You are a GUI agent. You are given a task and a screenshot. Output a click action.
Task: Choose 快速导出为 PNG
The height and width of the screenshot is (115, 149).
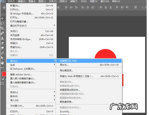pos(89,61)
